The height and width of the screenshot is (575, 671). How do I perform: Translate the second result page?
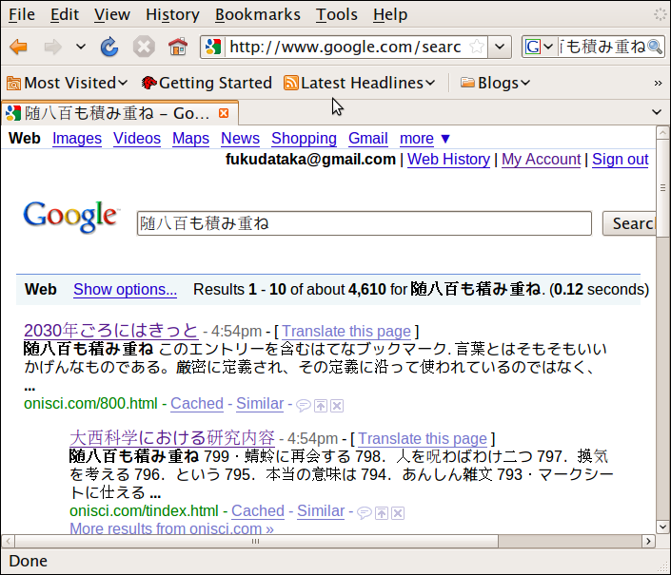point(423,438)
